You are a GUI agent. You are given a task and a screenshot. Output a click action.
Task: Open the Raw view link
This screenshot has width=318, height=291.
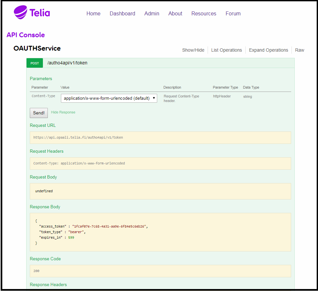(300, 50)
